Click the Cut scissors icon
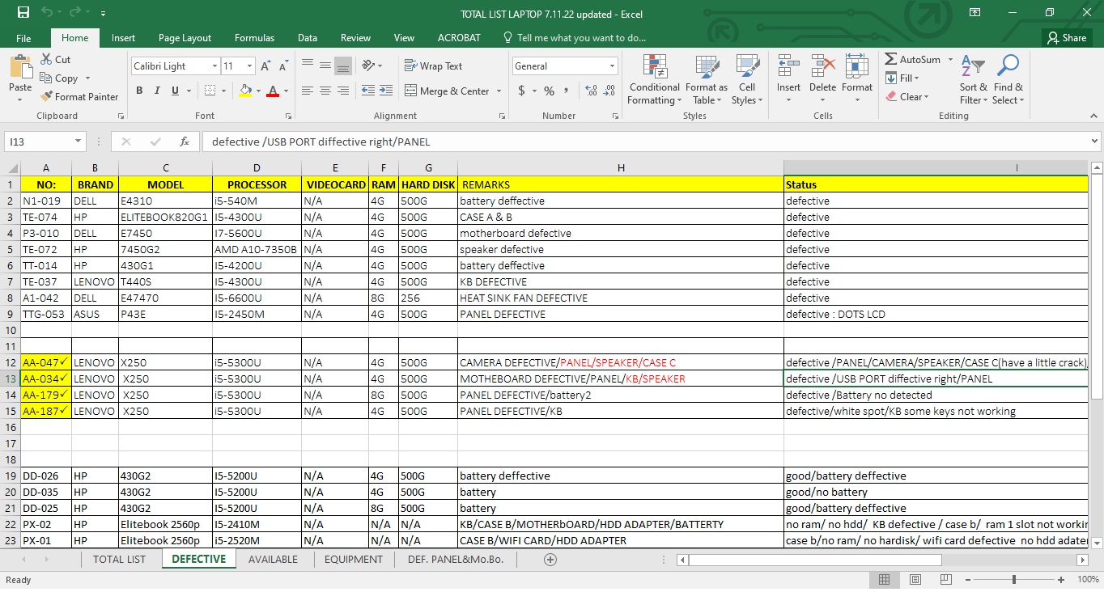Screen dimensions: 1104x592 pyautogui.click(x=47, y=60)
